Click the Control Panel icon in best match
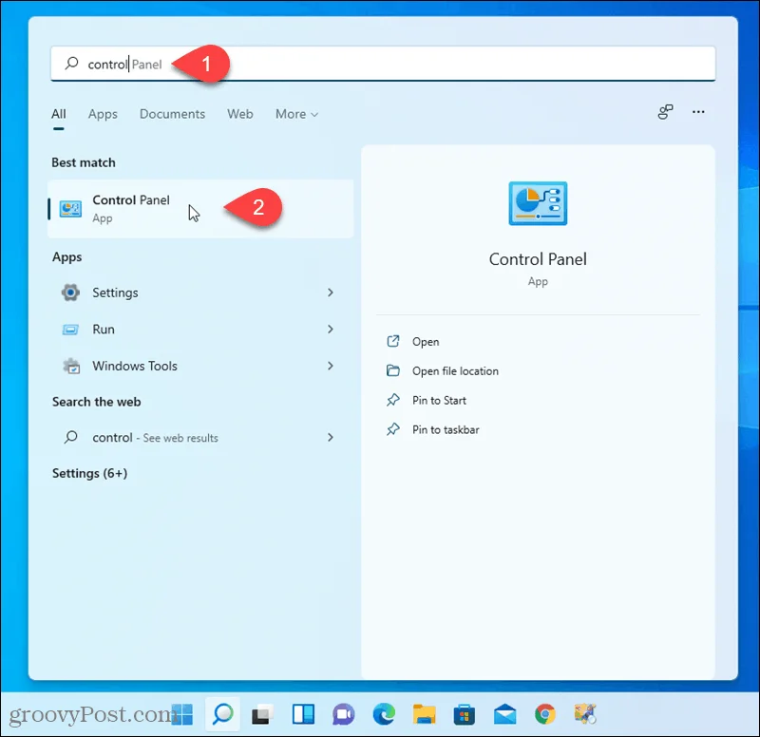Screen dimensions: 760x737 pyautogui.click(x=70, y=209)
